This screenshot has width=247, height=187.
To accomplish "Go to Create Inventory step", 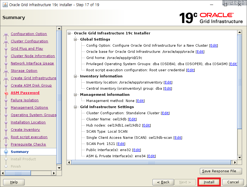I will [25, 130].
